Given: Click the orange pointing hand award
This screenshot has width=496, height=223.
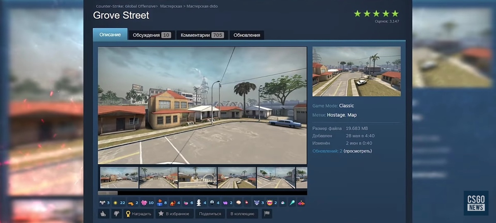Looking at the screenshot, I should (x=133, y=202).
